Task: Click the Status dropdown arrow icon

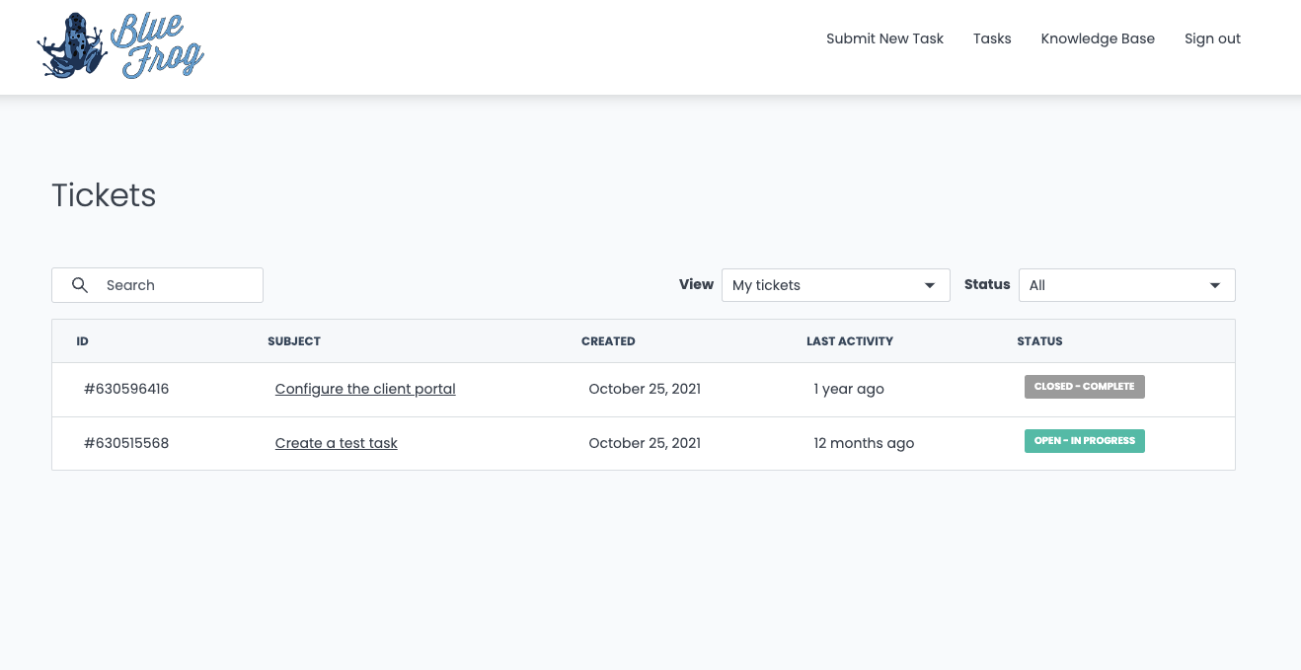Action: point(1214,285)
